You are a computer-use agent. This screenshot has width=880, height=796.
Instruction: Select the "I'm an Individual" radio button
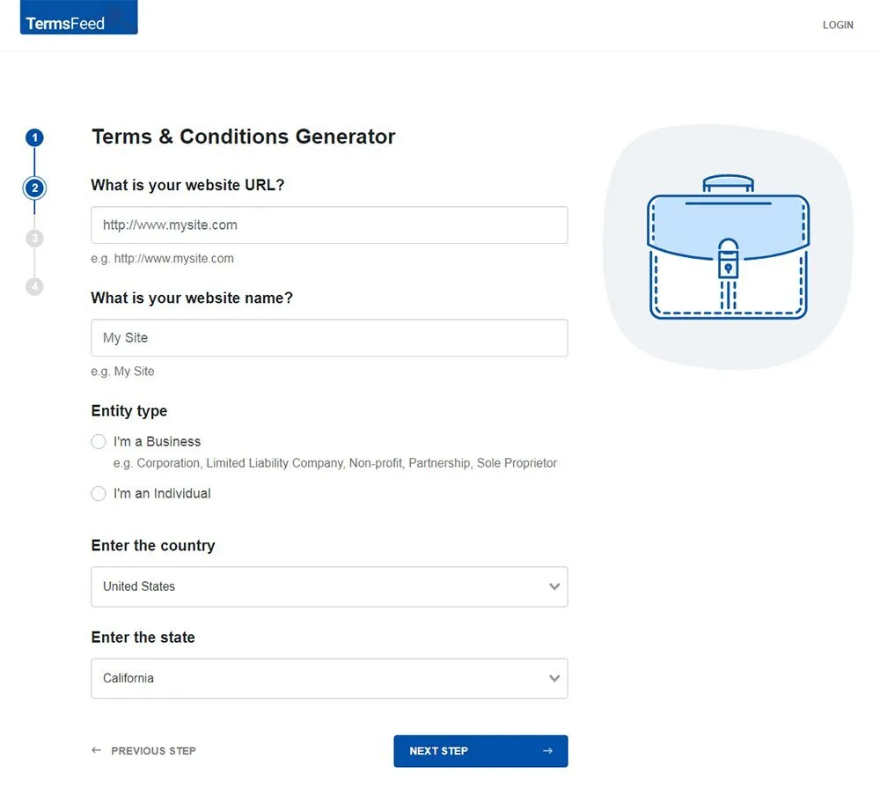(x=99, y=493)
